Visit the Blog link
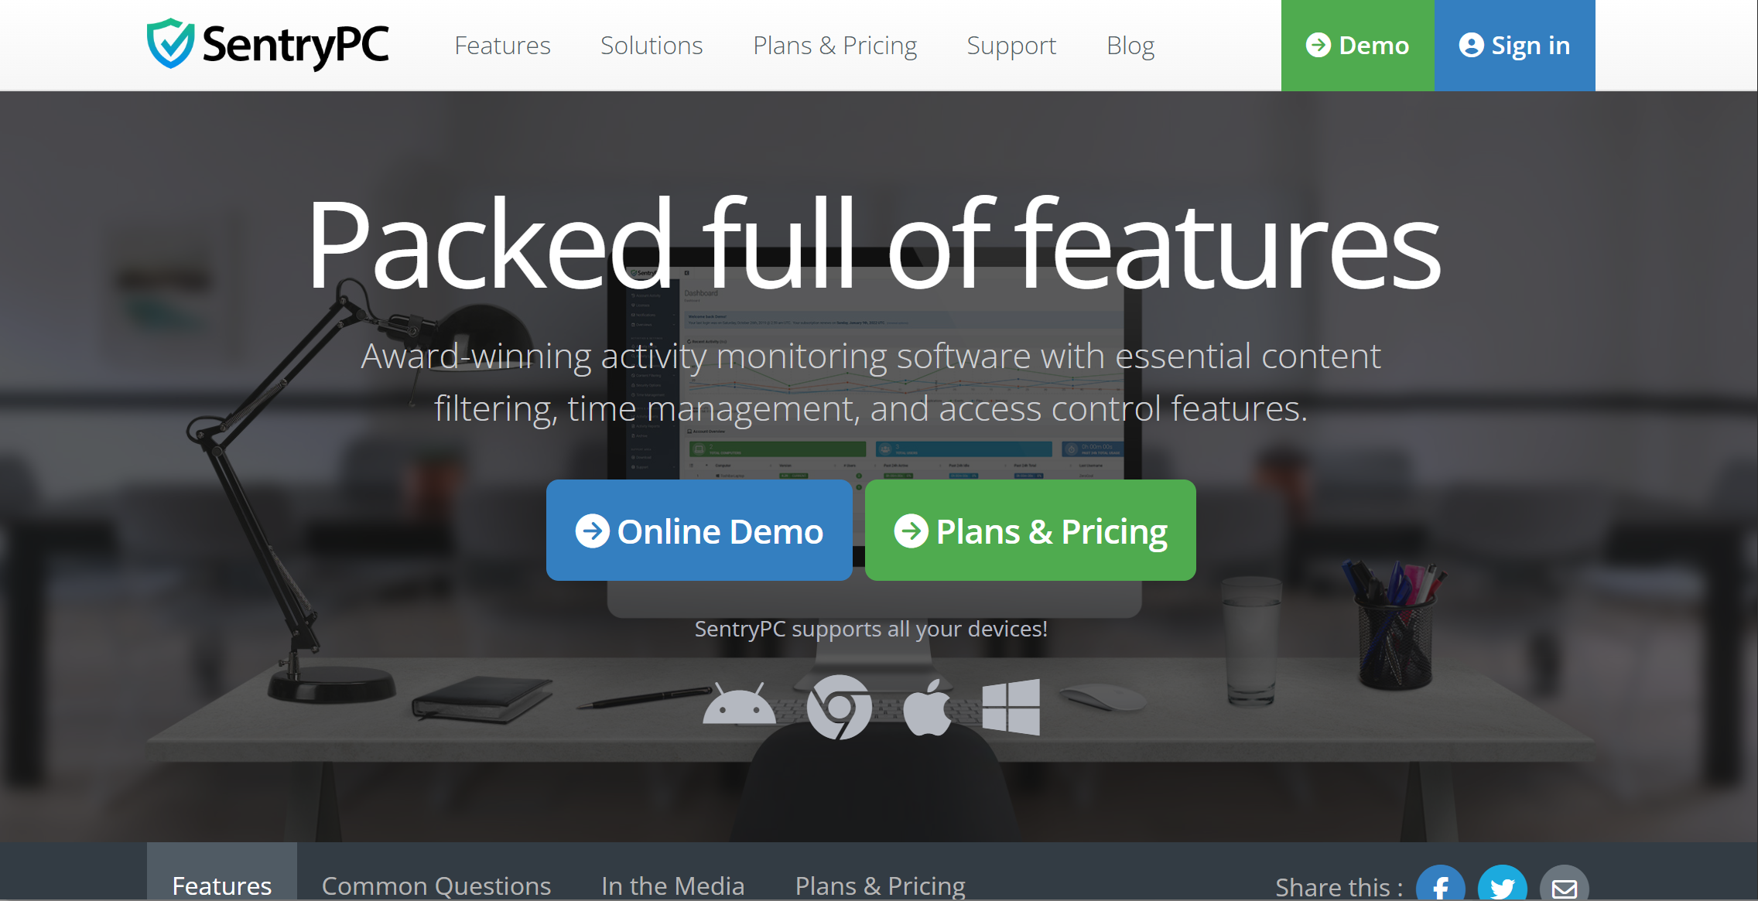The width and height of the screenshot is (1758, 901). click(x=1130, y=46)
